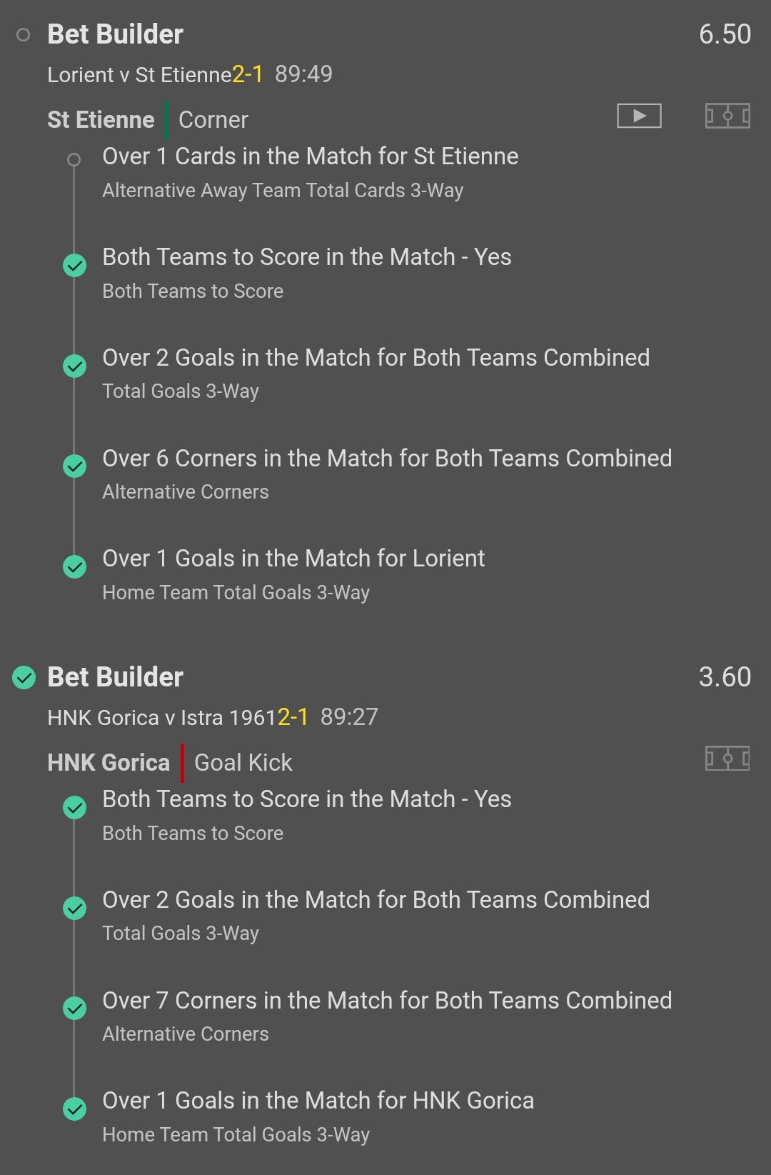Collapse the second Bet Builder 3.60 header

coord(115,677)
